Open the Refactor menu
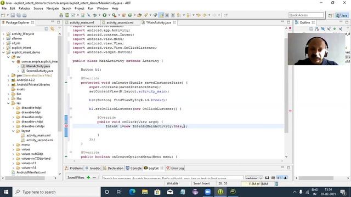351x197 pixels. [24, 9]
